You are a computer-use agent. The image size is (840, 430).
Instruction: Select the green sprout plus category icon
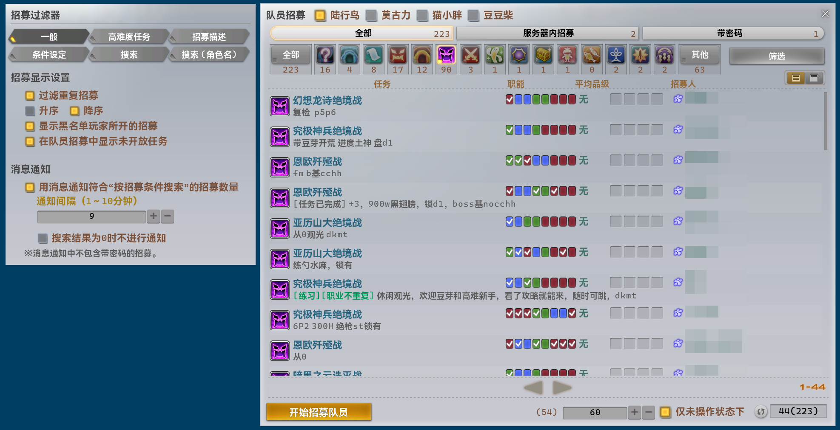[x=495, y=55]
